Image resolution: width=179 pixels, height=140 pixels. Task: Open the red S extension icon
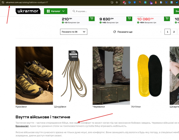pos(140,2)
